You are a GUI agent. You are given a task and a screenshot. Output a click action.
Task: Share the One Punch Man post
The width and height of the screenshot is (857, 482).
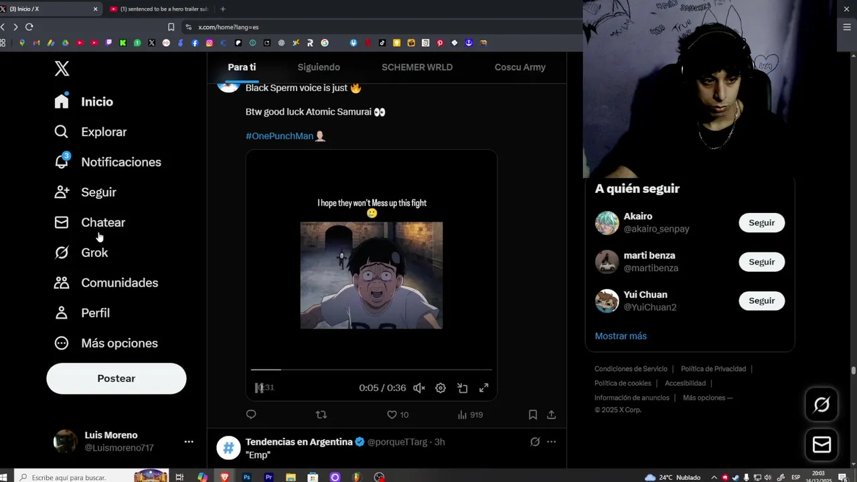(x=552, y=414)
